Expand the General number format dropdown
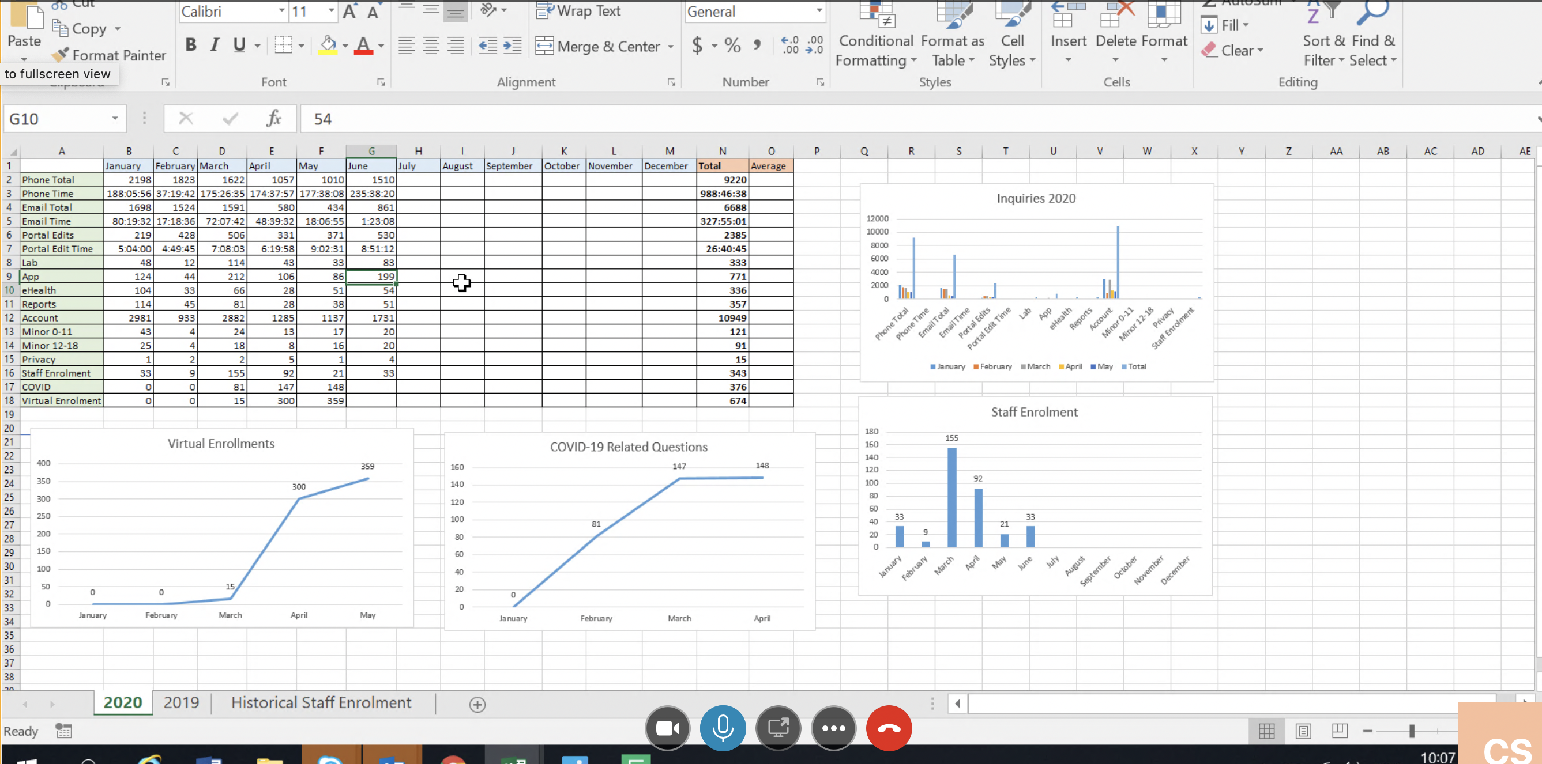This screenshot has width=1542, height=764. pos(818,12)
